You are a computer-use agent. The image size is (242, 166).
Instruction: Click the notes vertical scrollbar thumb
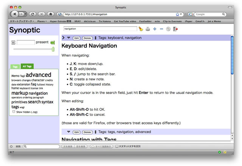coord(232,55)
